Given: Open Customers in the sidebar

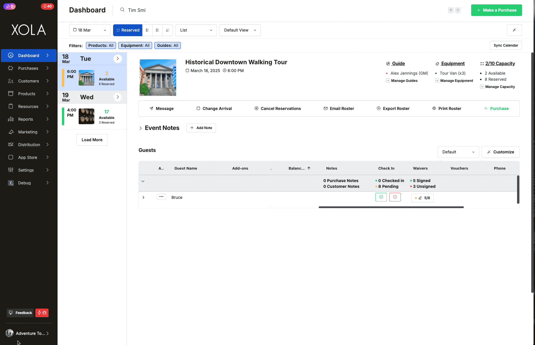Looking at the screenshot, I should click(x=29, y=81).
